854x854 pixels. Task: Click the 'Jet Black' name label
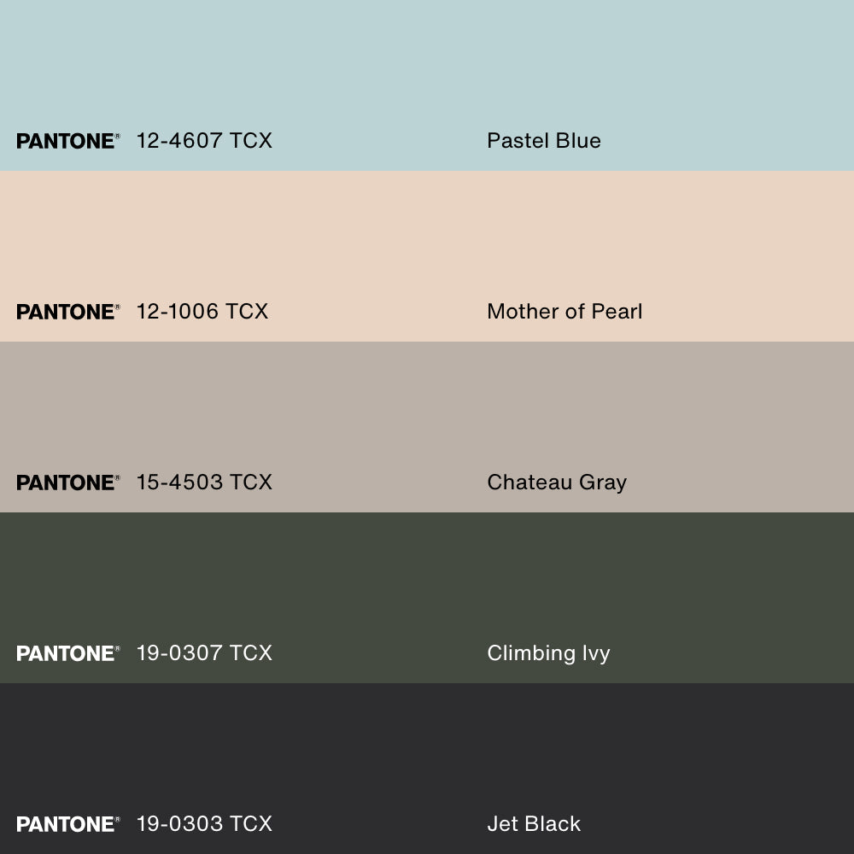(534, 823)
